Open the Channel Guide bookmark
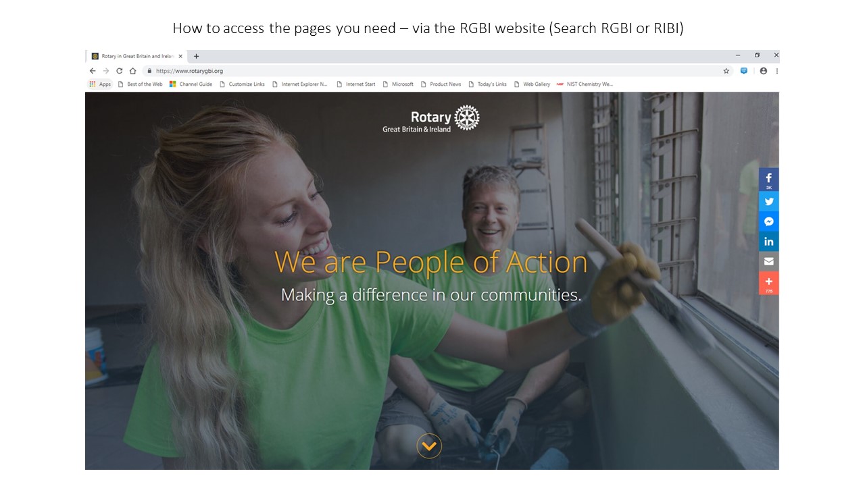This screenshot has height=486, width=865. point(191,84)
